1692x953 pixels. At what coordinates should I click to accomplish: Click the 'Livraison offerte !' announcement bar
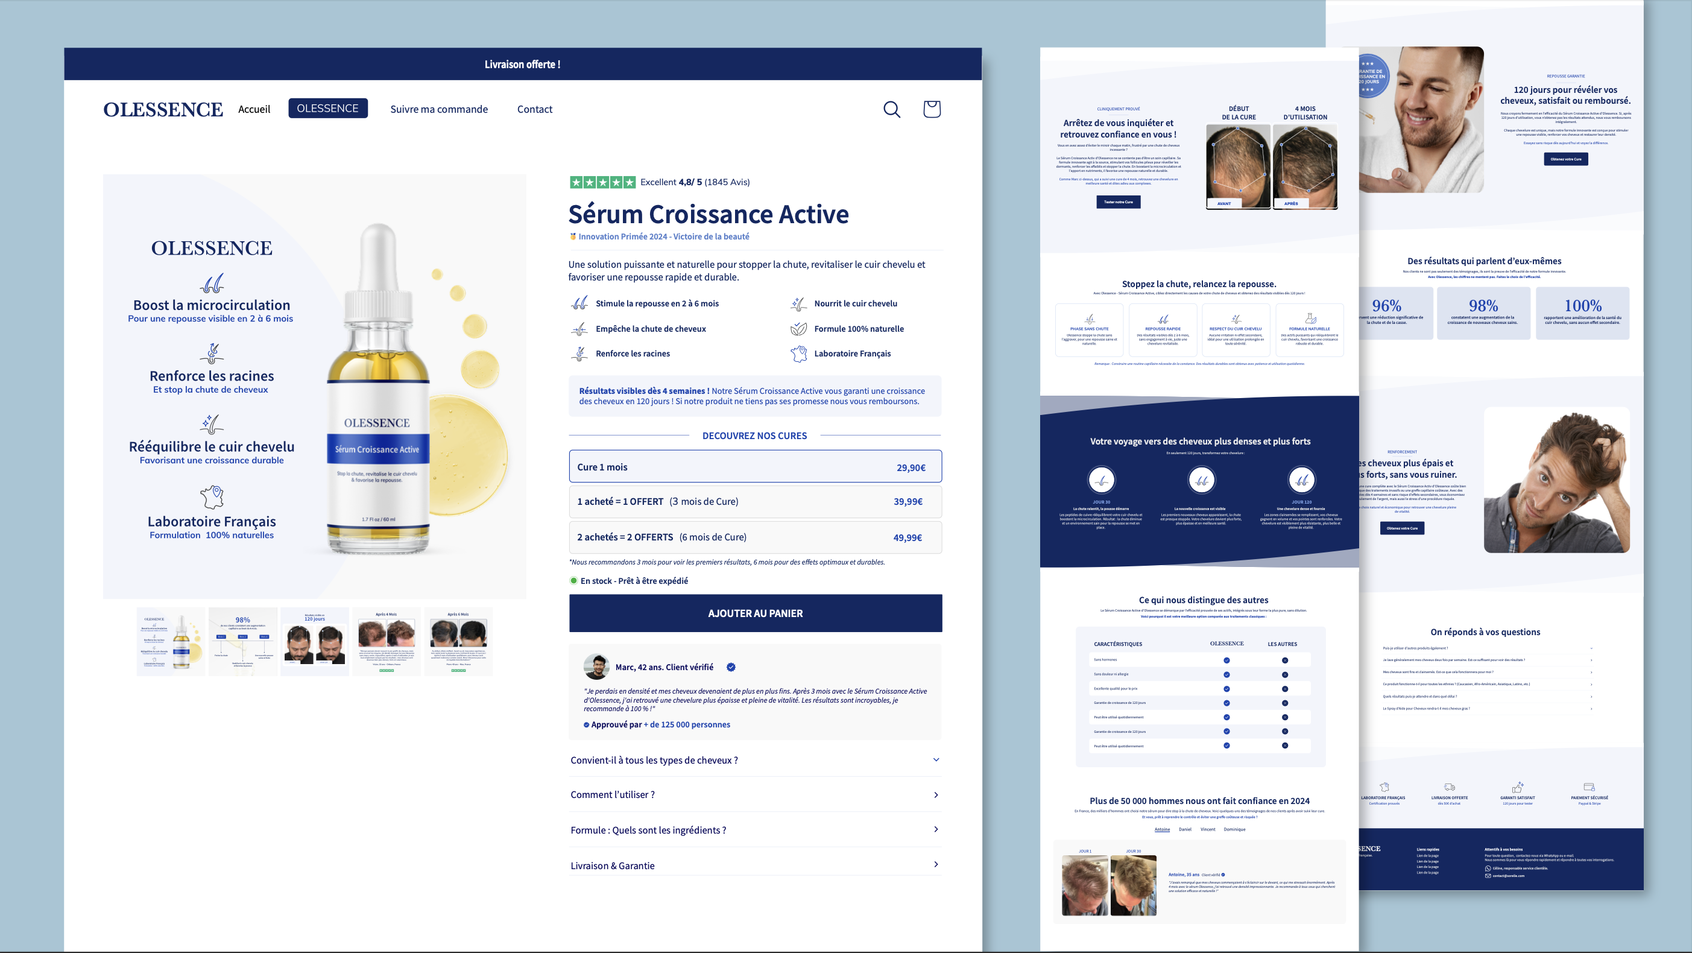tap(523, 64)
